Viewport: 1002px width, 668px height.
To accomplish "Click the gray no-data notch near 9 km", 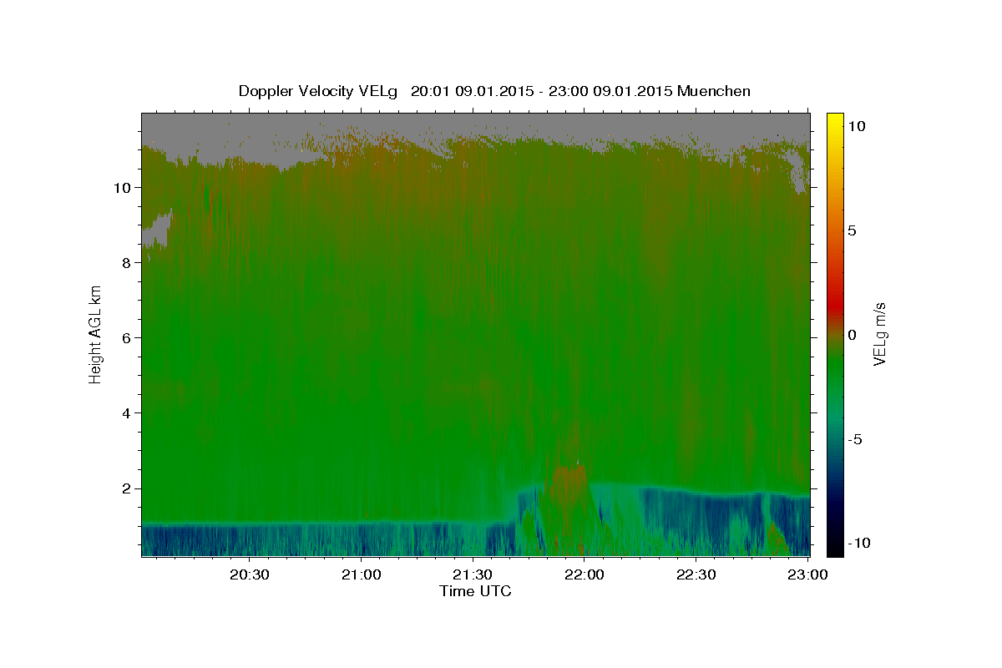I will tap(156, 230).
